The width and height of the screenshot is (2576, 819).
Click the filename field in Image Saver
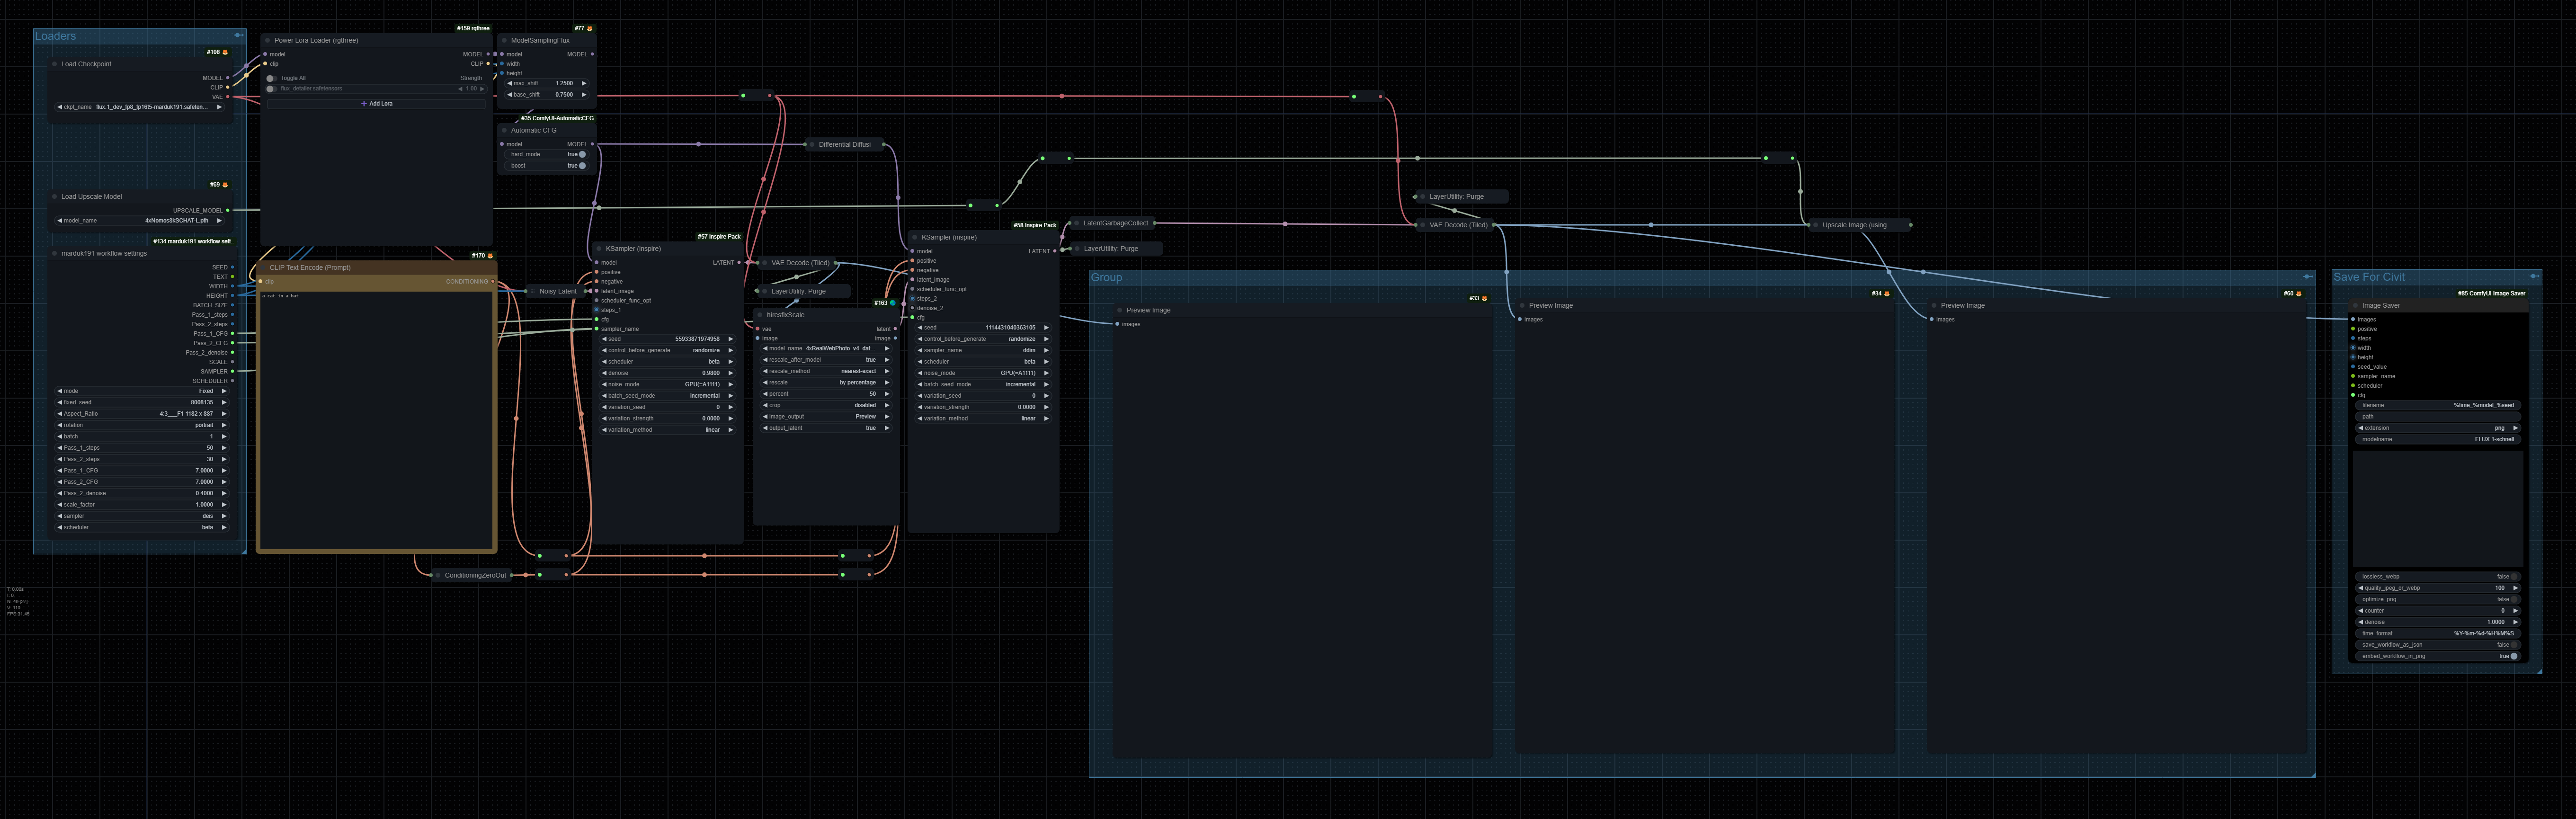click(2438, 405)
